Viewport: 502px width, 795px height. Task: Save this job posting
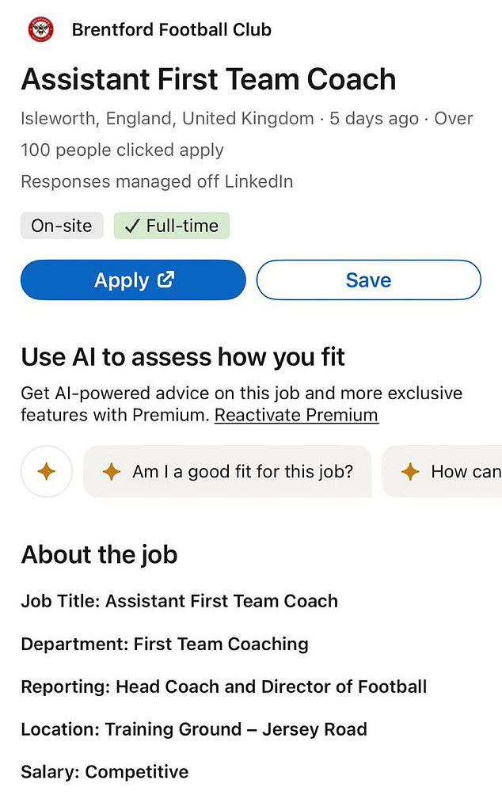pyautogui.click(x=368, y=280)
